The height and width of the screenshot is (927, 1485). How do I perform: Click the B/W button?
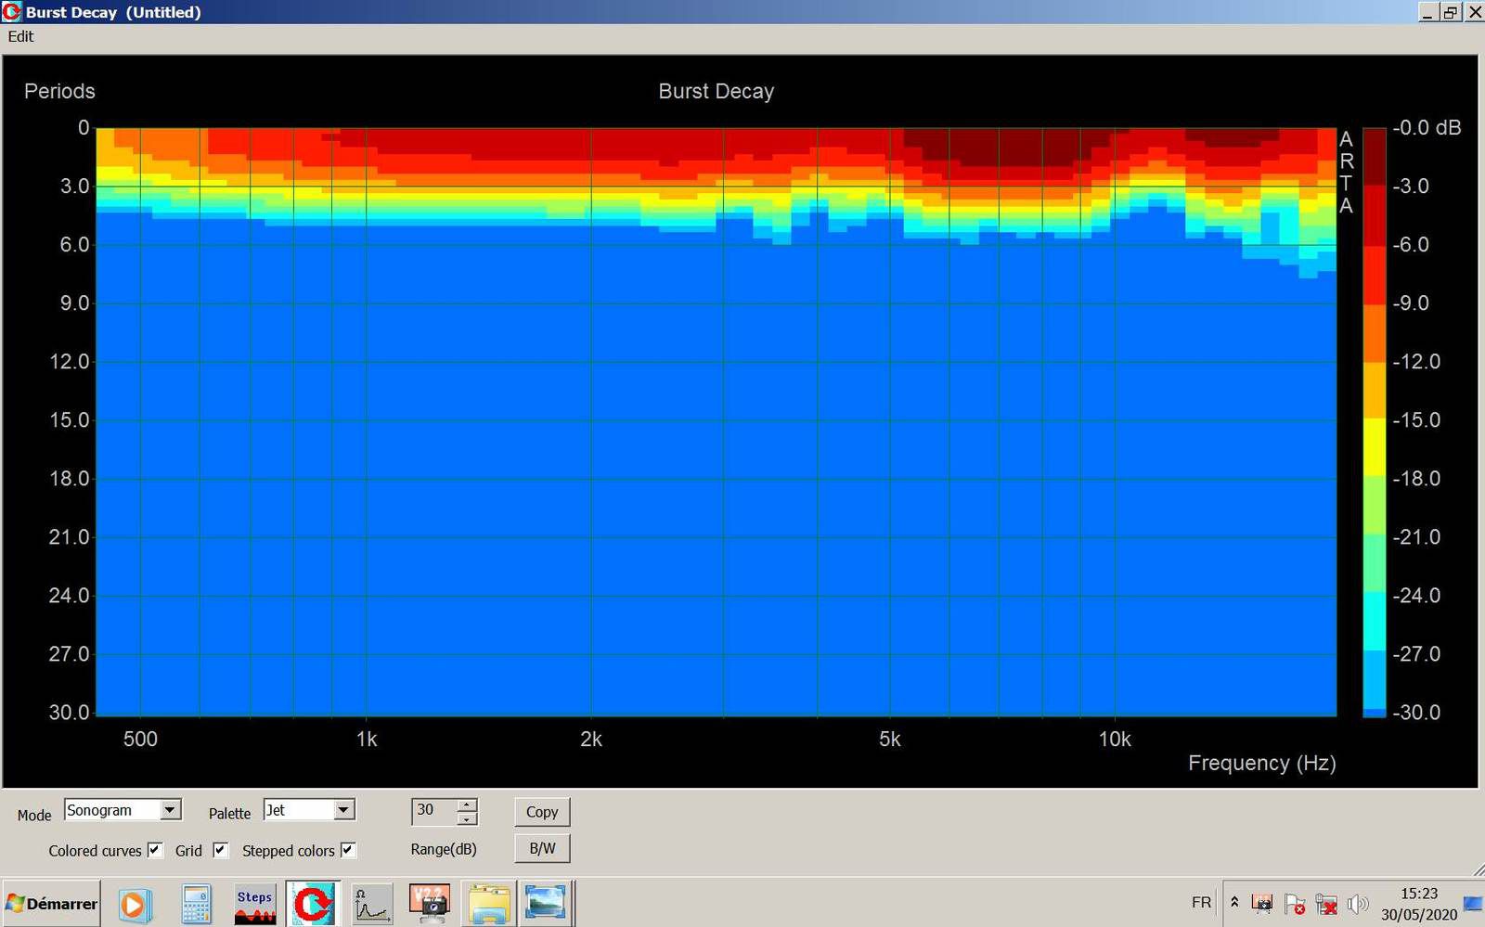click(542, 848)
